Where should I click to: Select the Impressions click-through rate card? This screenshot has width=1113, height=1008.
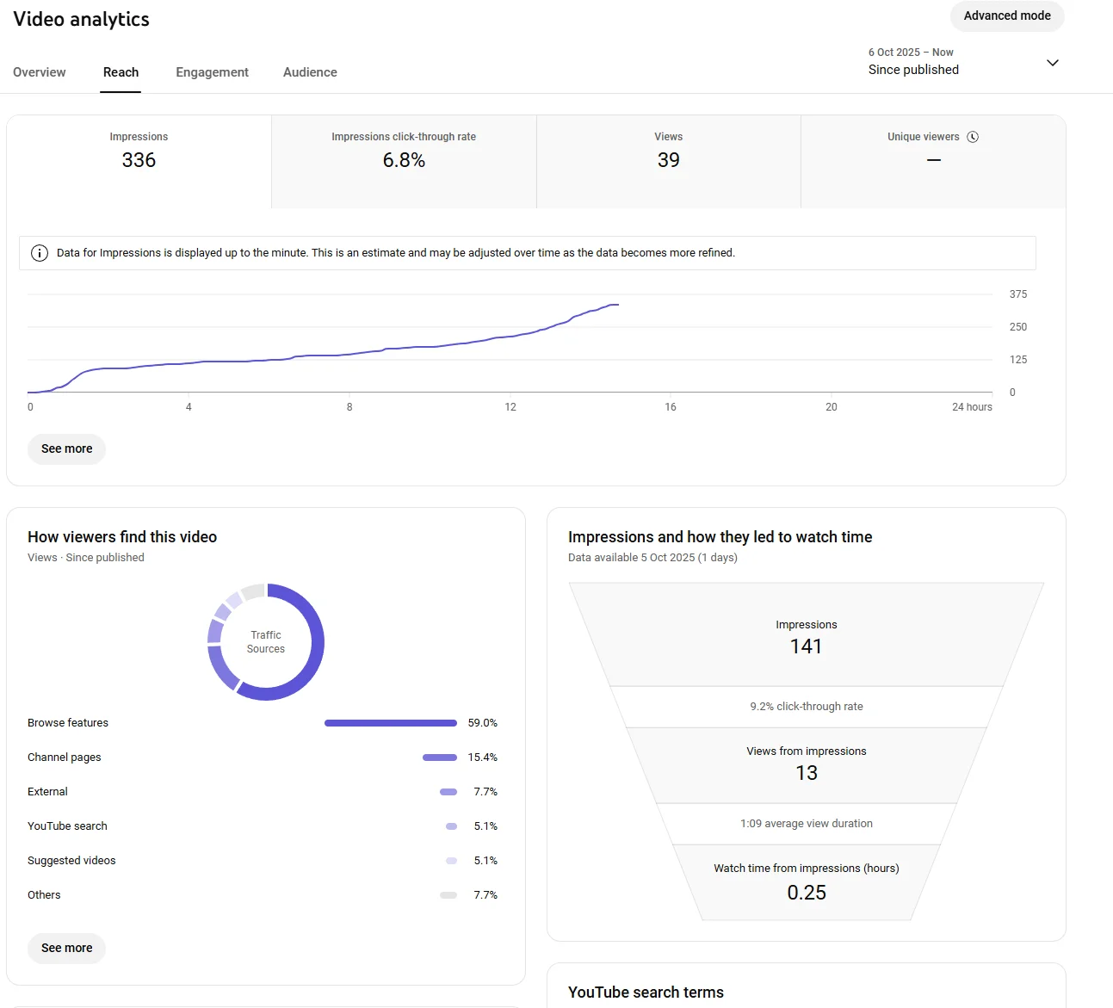[x=404, y=161]
